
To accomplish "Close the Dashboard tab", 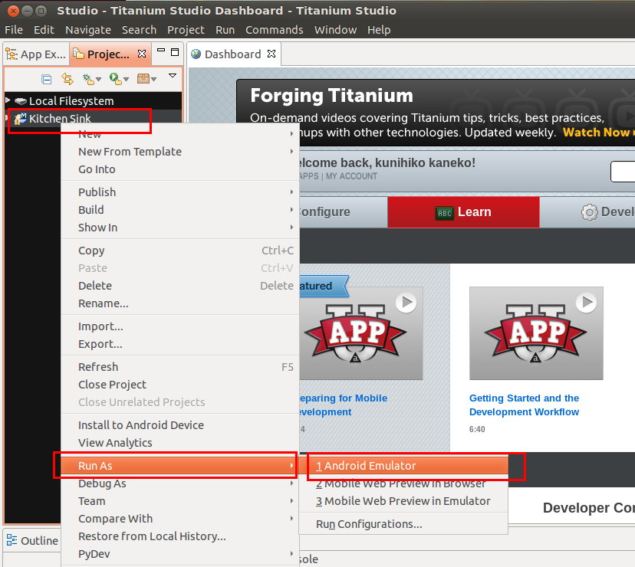I will [x=271, y=54].
